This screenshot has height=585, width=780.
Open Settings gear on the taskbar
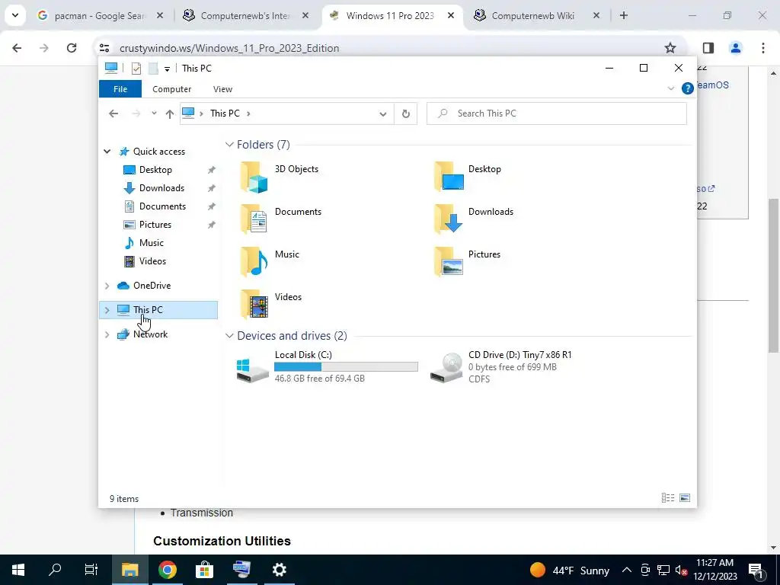(279, 570)
